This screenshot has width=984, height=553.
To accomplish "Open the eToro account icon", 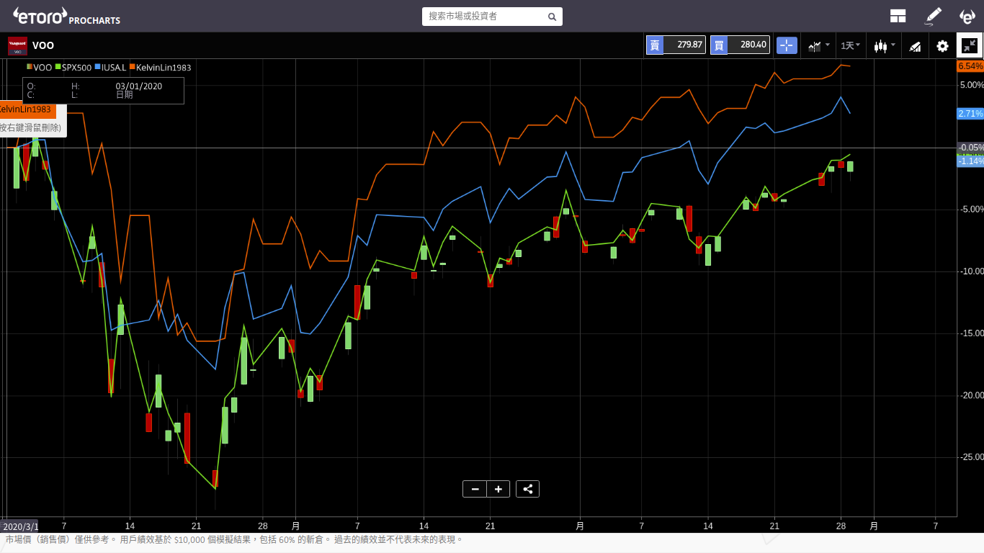I will pyautogui.click(x=967, y=16).
